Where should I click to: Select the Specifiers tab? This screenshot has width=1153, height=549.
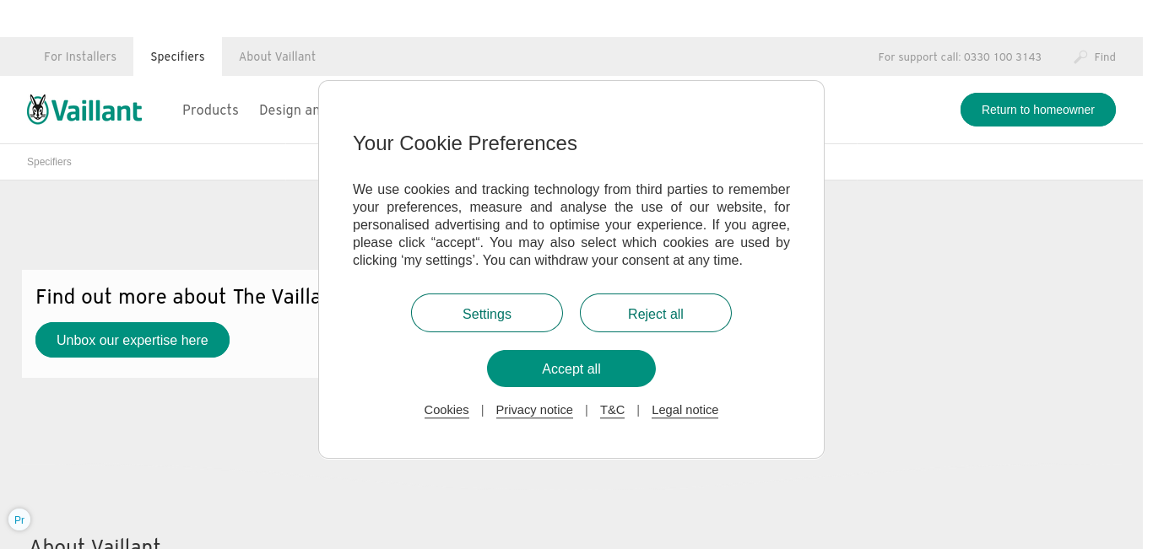coord(177,57)
